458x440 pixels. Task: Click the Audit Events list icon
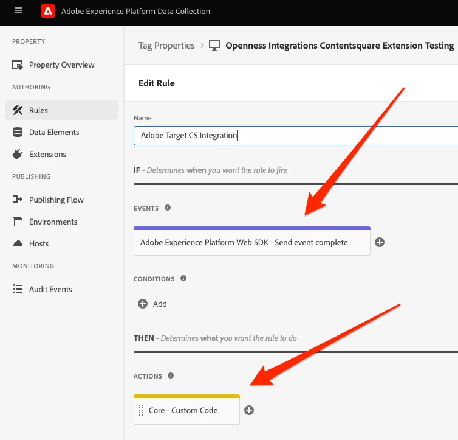point(18,289)
